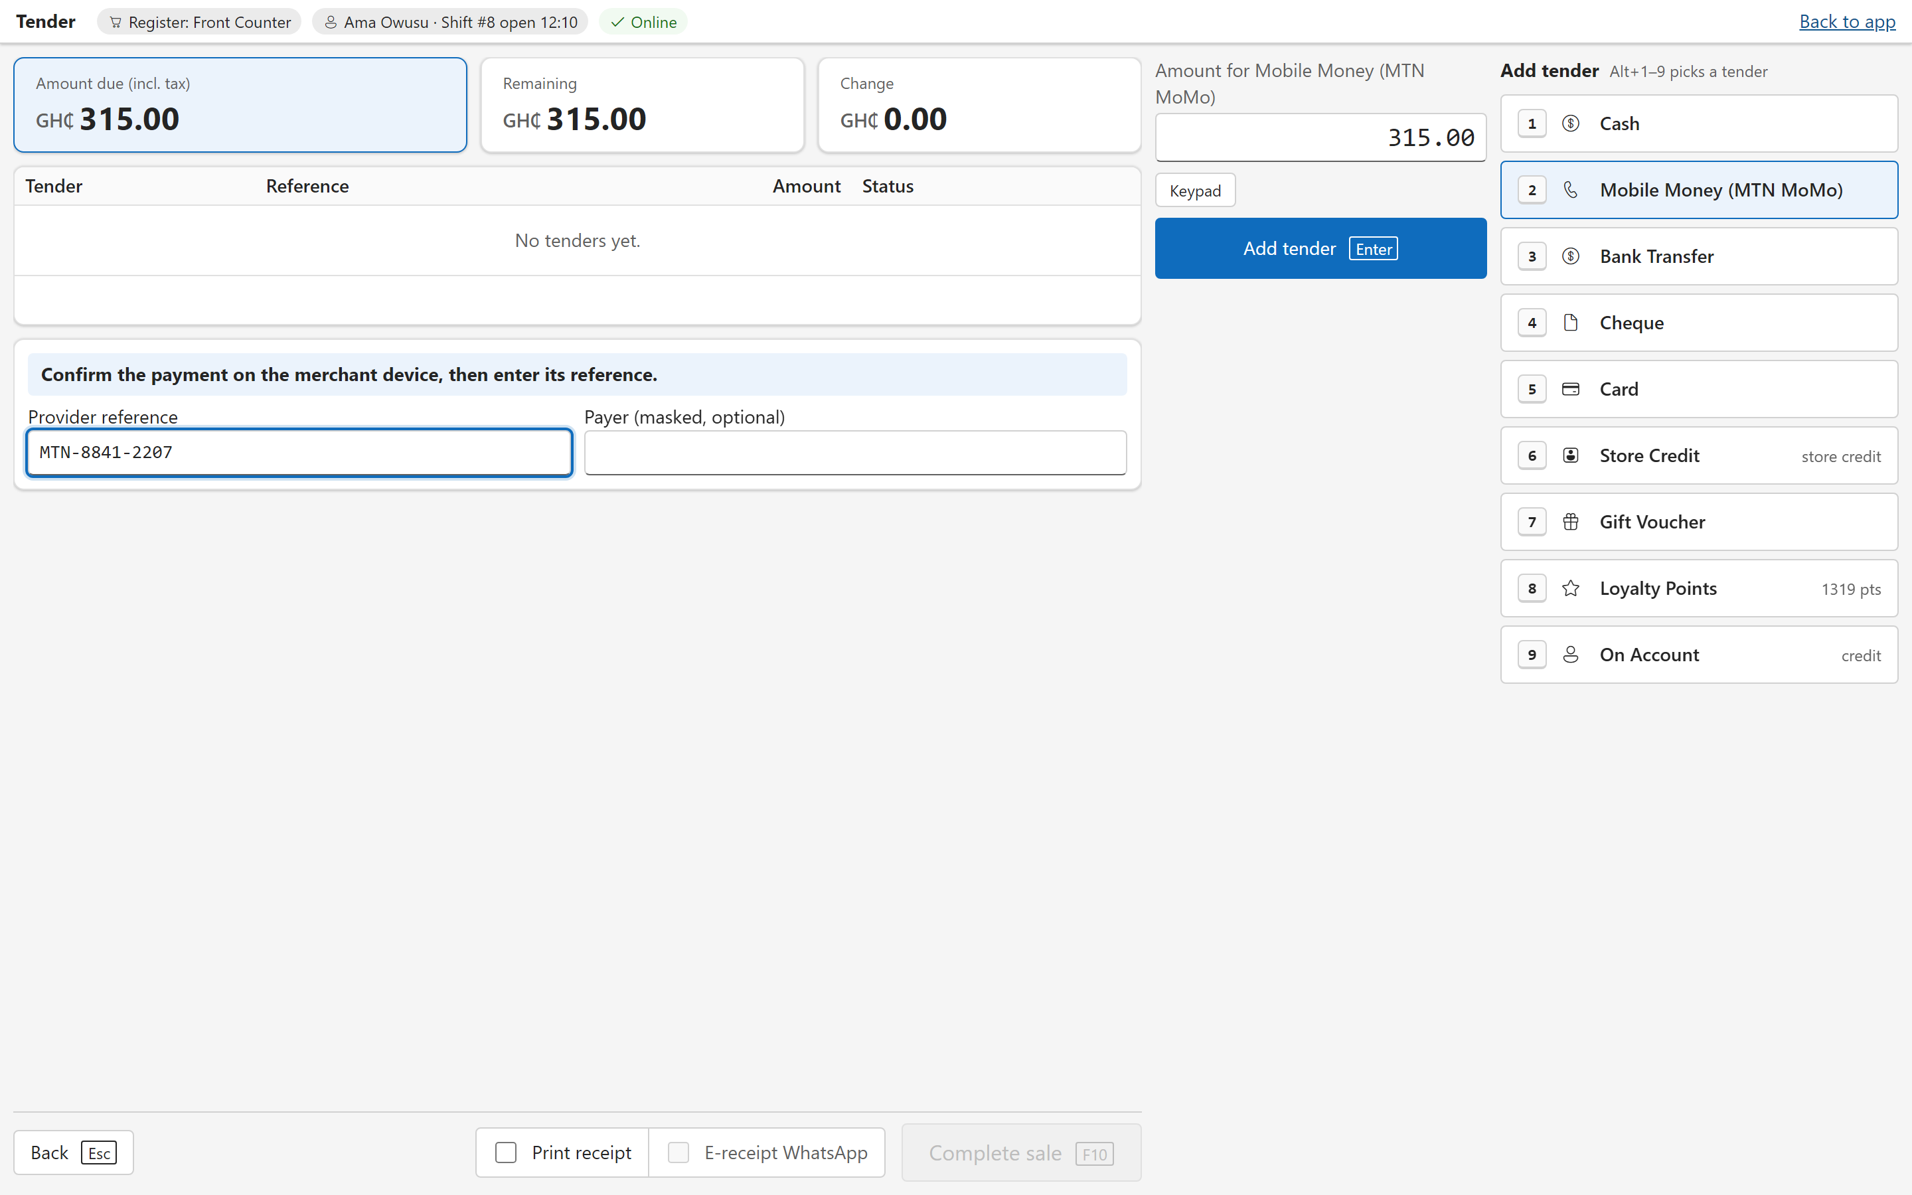Click the Online status check mark
This screenshot has height=1195, width=1912.
click(x=617, y=22)
